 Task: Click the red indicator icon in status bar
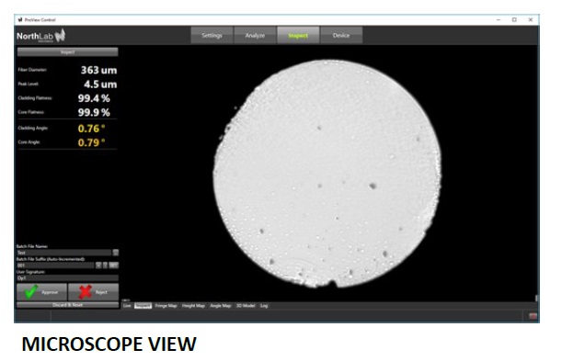tap(533, 316)
